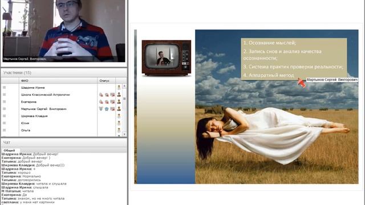This screenshot has height=205, width=365.
Task: Click the user icon in Екатерина's row
Action: 119,102
